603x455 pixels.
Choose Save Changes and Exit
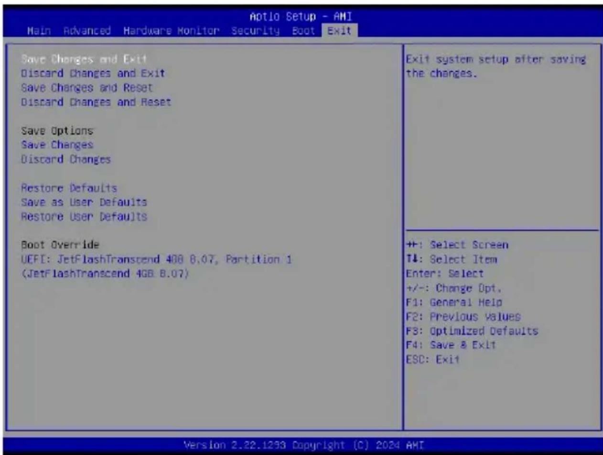click(84, 59)
